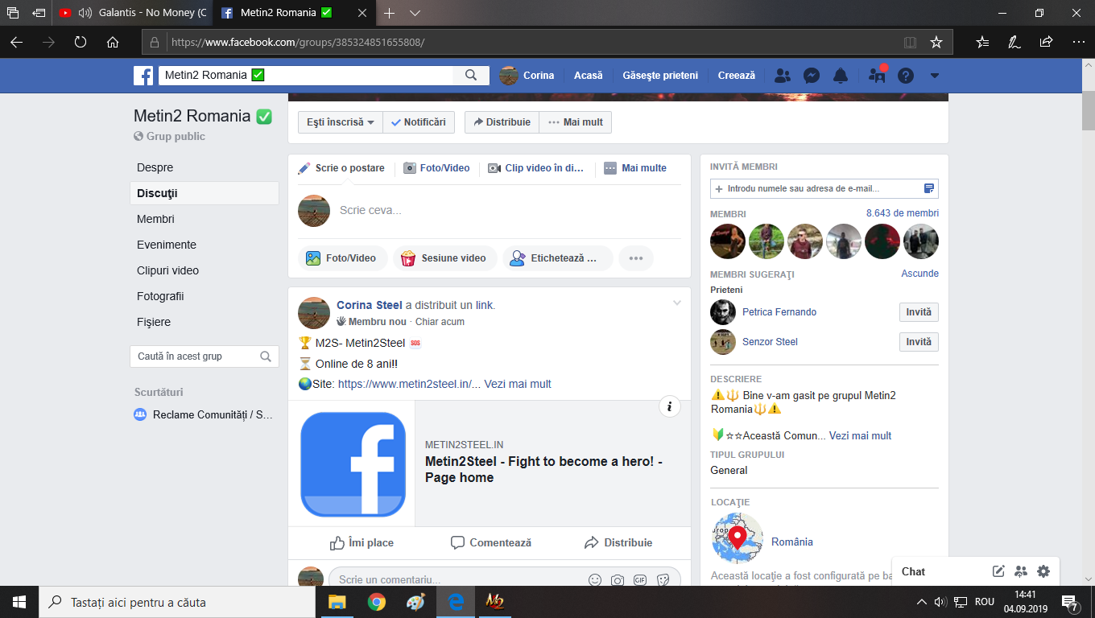Click browser home button

tap(113, 42)
